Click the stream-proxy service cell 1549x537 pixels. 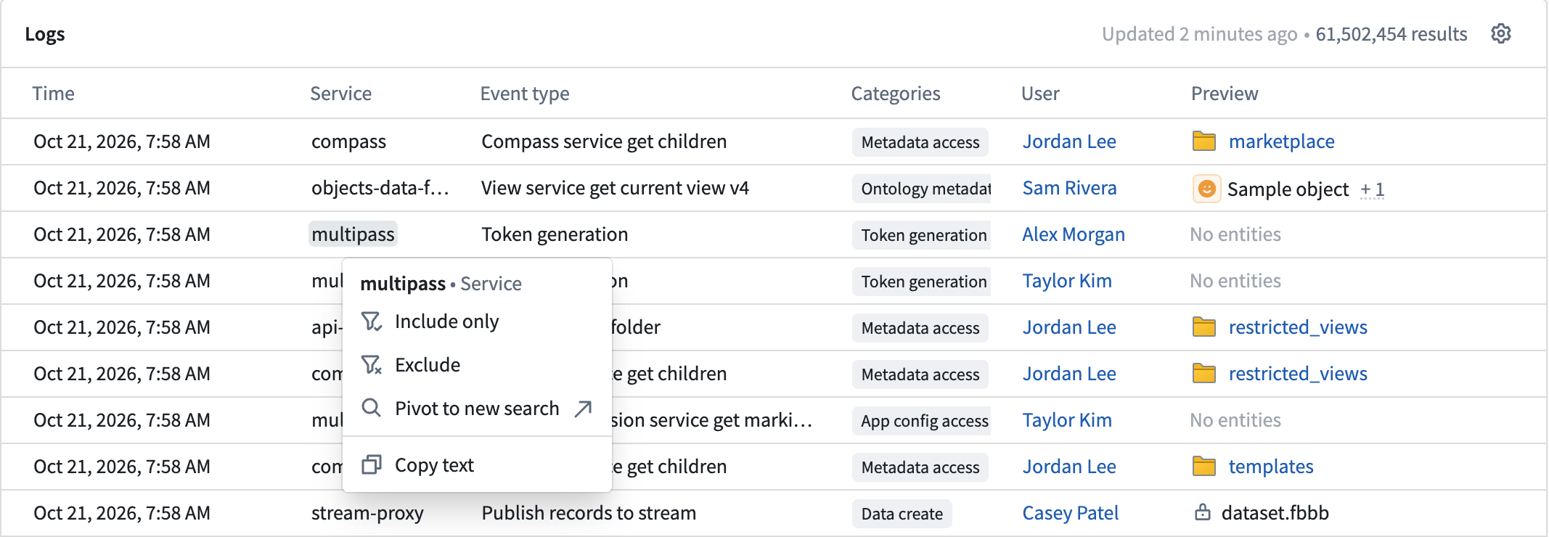(367, 513)
